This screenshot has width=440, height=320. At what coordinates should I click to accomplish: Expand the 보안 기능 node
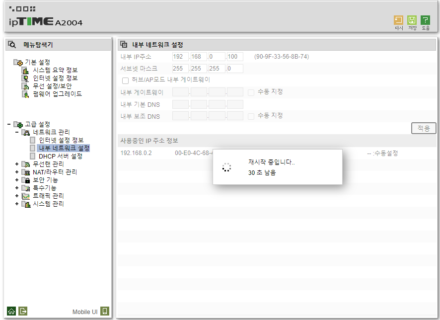pyautogui.click(x=17, y=180)
